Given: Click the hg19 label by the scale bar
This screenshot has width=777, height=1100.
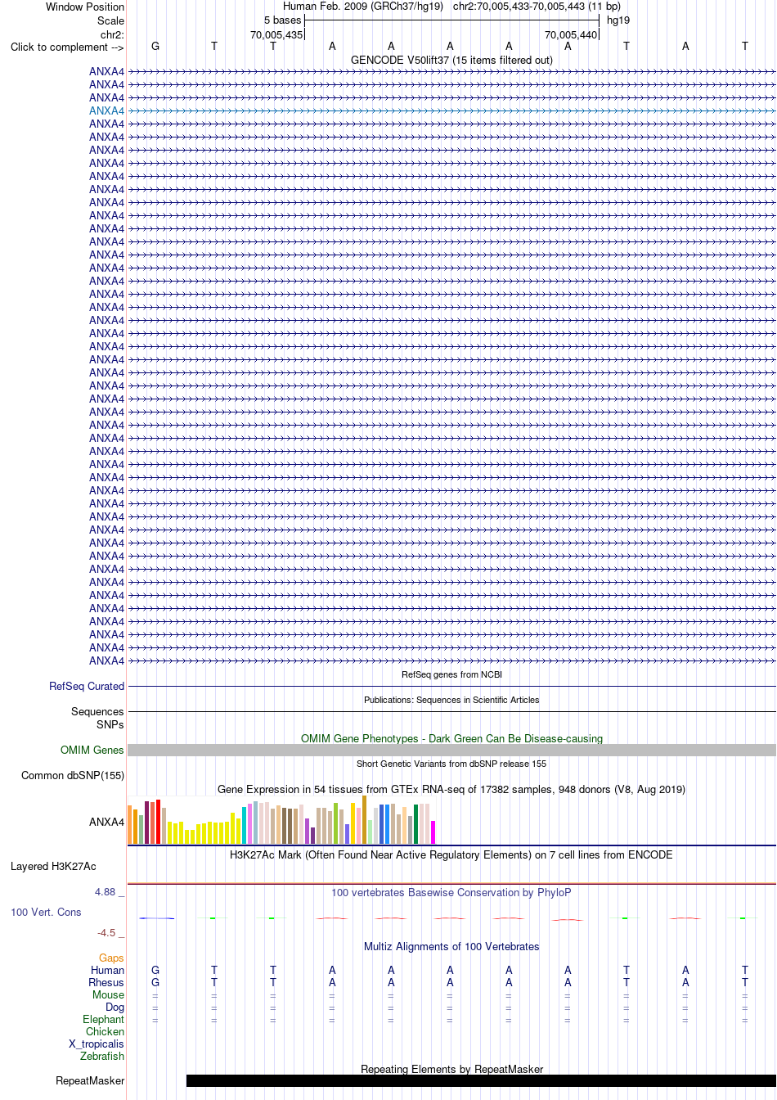Looking at the screenshot, I should click(618, 20).
